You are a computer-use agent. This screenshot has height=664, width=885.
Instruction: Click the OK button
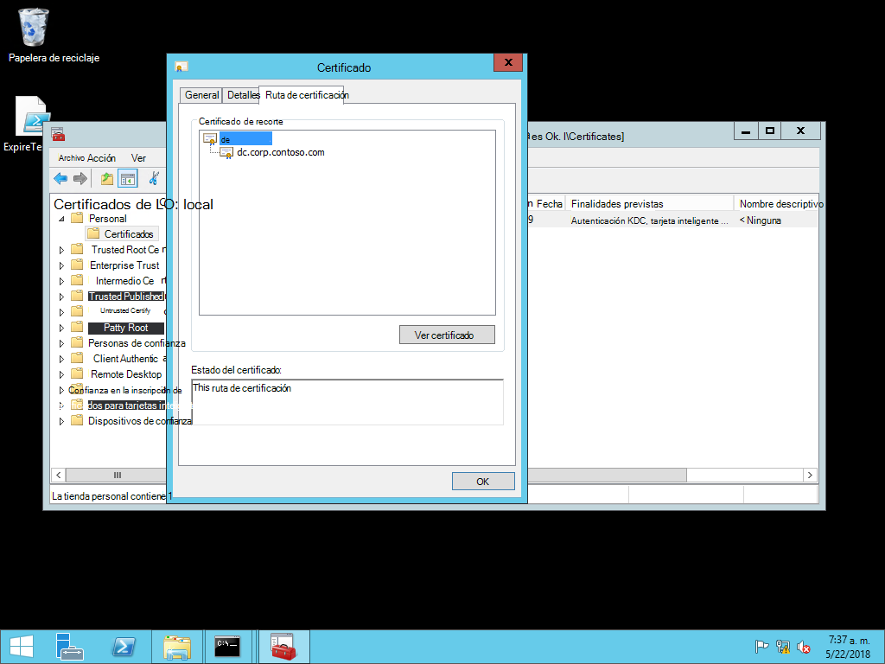(483, 482)
